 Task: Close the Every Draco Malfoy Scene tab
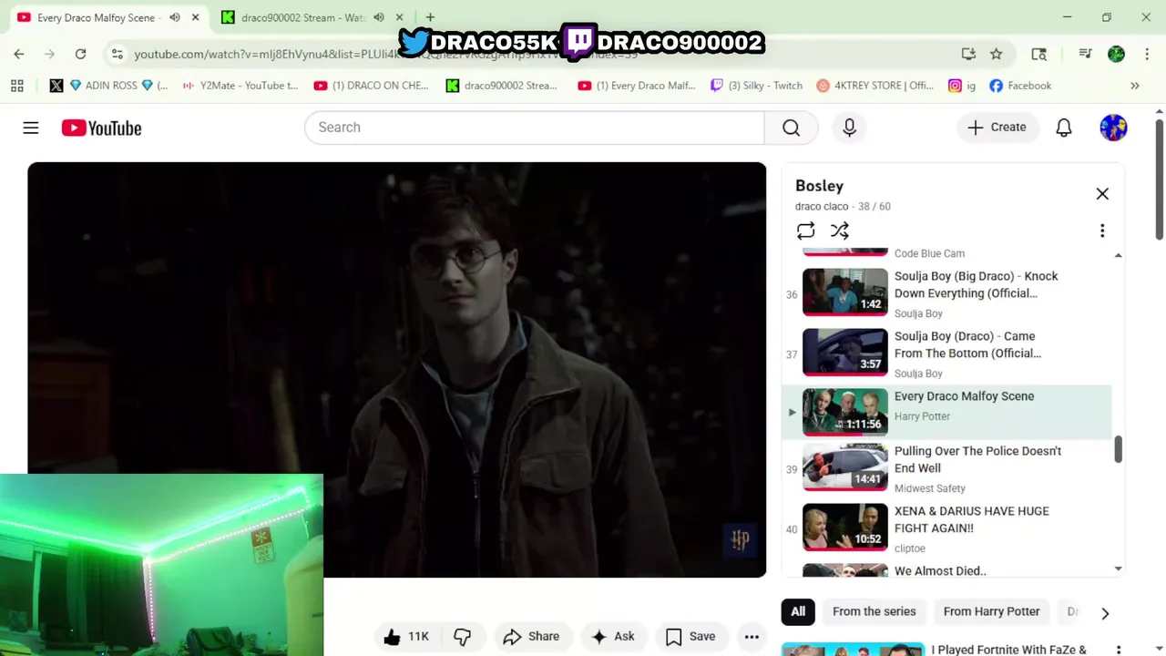195,17
